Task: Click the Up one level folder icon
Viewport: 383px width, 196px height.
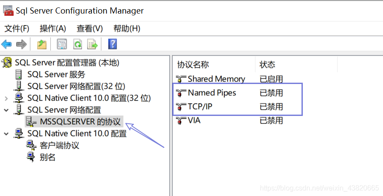Action: pyautogui.click(x=42, y=44)
